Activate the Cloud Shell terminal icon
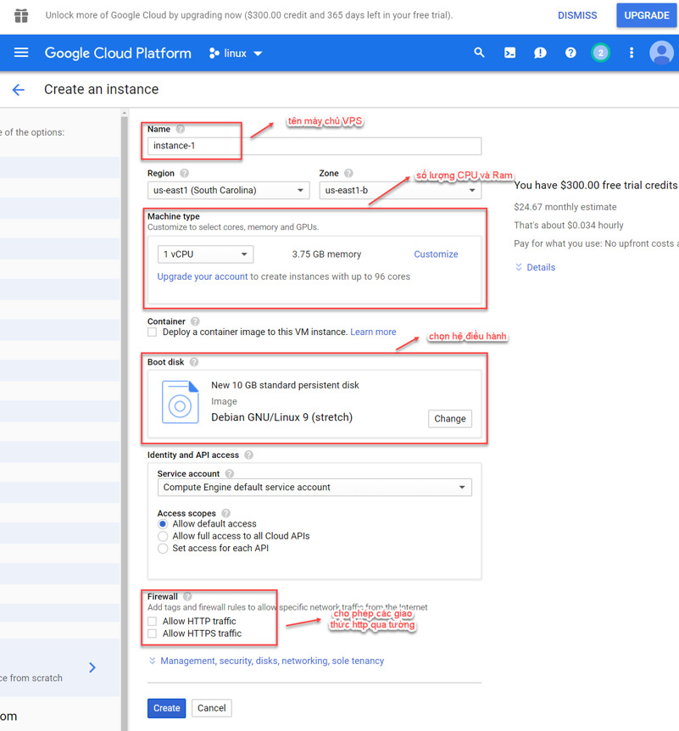The height and width of the screenshot is (731, 679). (509, 53)
